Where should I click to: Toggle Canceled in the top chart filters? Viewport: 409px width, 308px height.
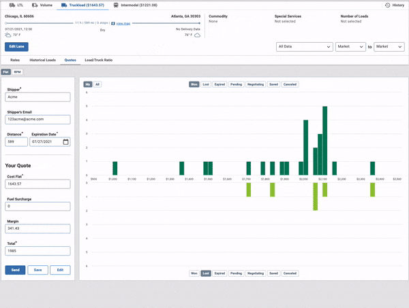(x=290, y=84)
